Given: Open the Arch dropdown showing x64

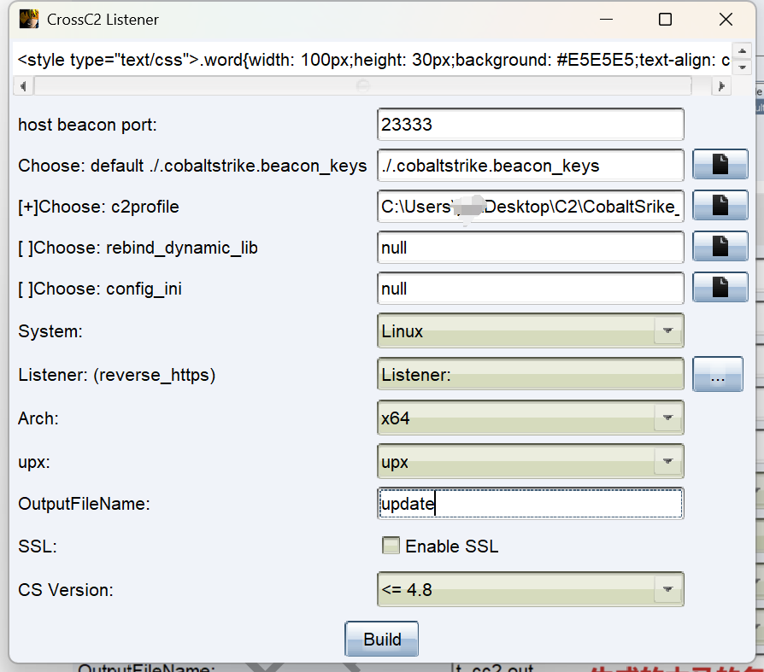Looking at the screenshot, I should click(531, 418).
